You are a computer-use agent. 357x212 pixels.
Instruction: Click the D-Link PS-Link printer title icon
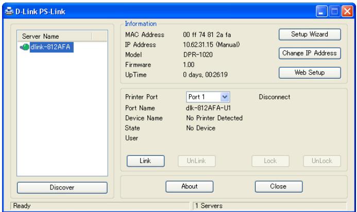tap(9, 11)
